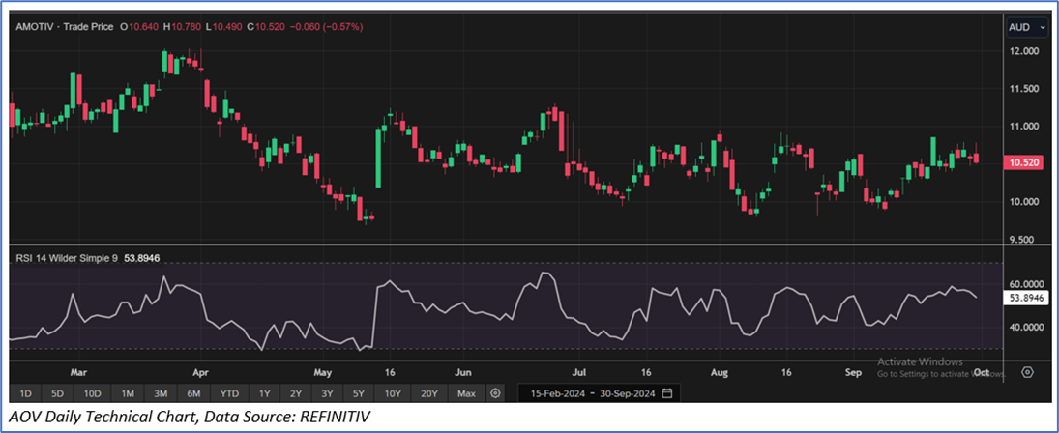Expand the AUD currency dropdown

(x=1025, y=27)
